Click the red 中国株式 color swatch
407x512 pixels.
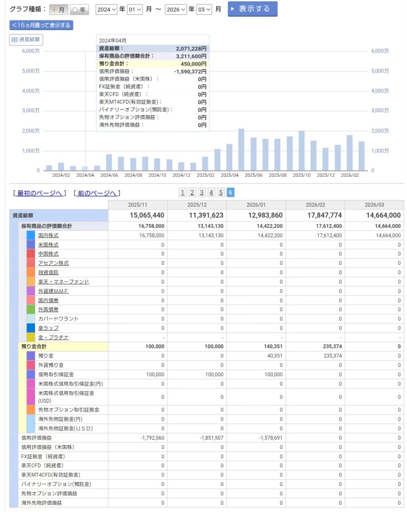(x=31, y=254)
